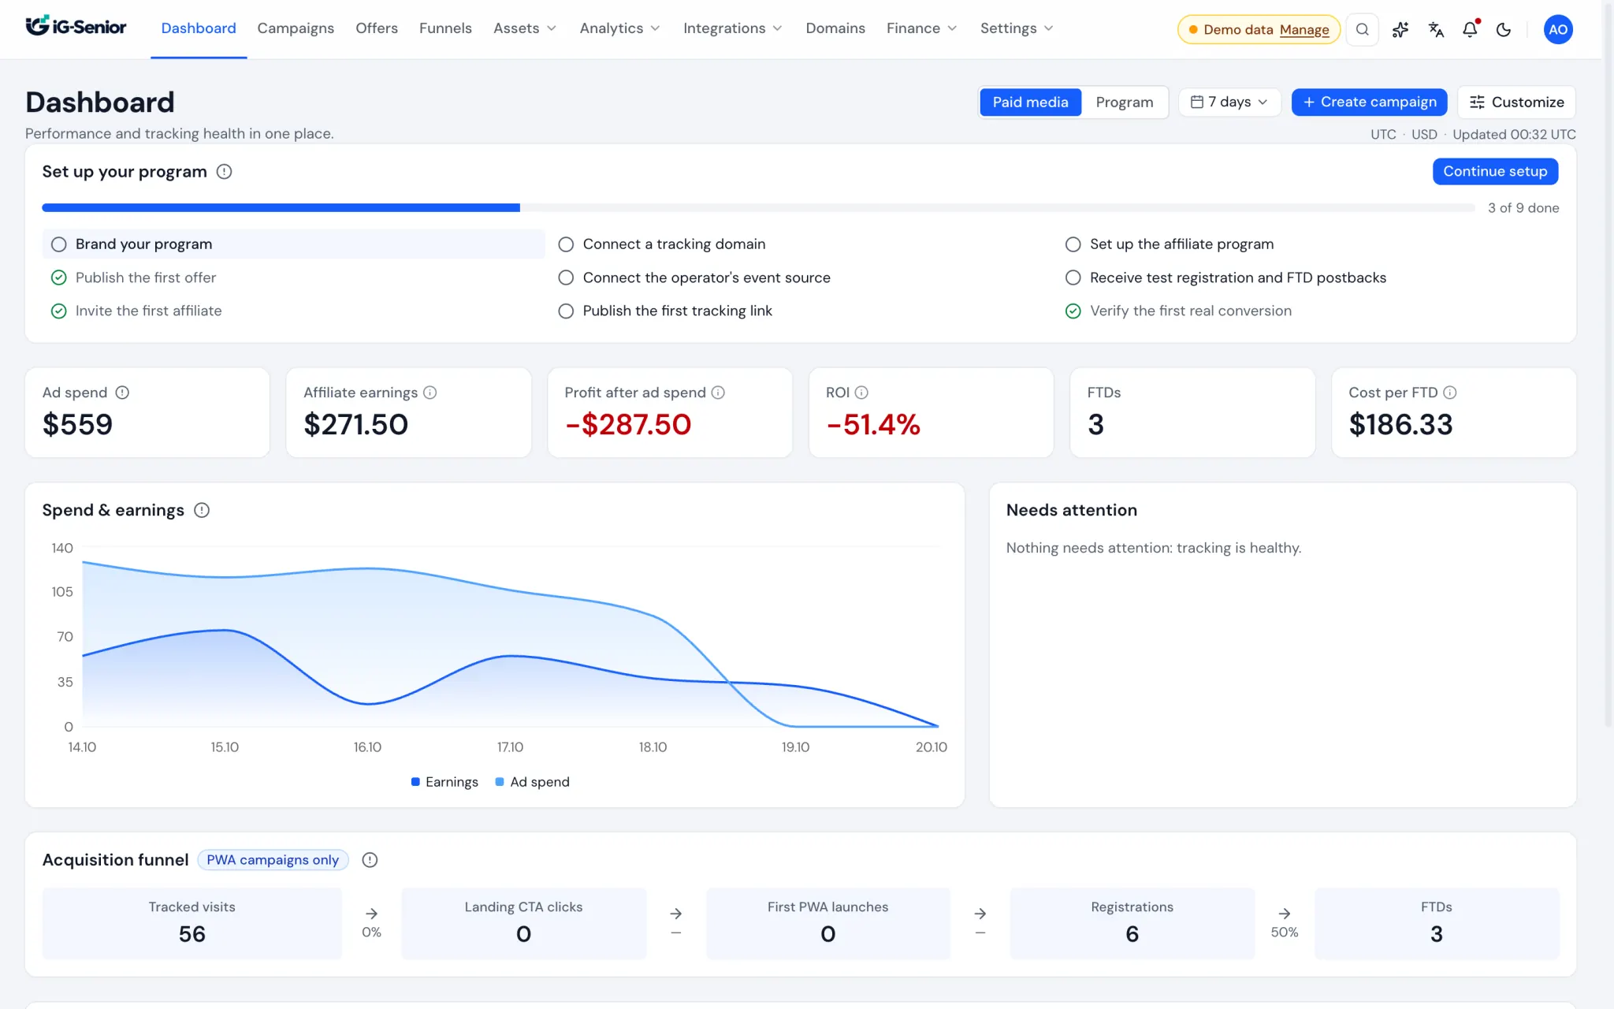Switch to the Program view toggle

1124,102
